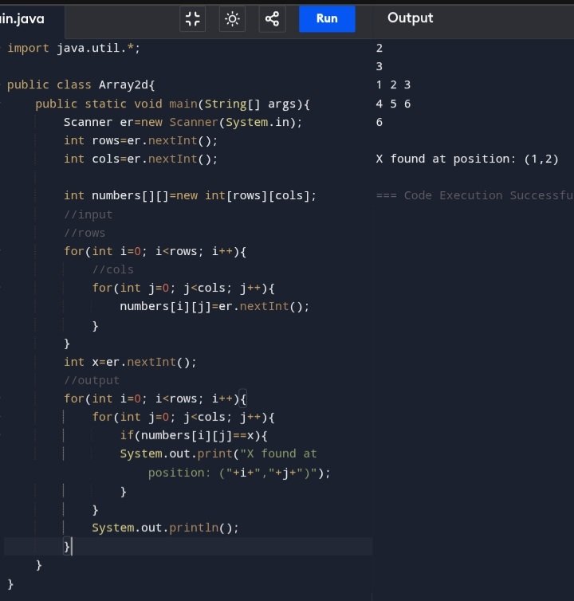Click output line '1 2 3'
This screenshot has height=601, width=574.
pos(393,84)
